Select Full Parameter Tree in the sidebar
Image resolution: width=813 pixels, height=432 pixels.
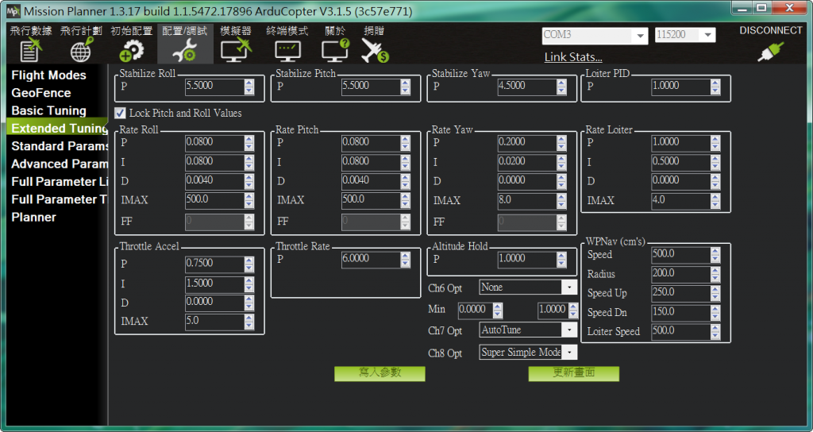coord(57,199)
